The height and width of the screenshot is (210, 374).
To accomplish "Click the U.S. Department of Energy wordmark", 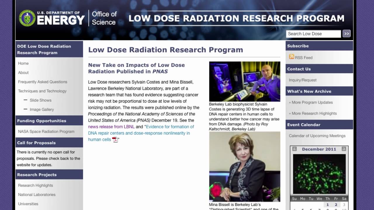I will point(61,18).
